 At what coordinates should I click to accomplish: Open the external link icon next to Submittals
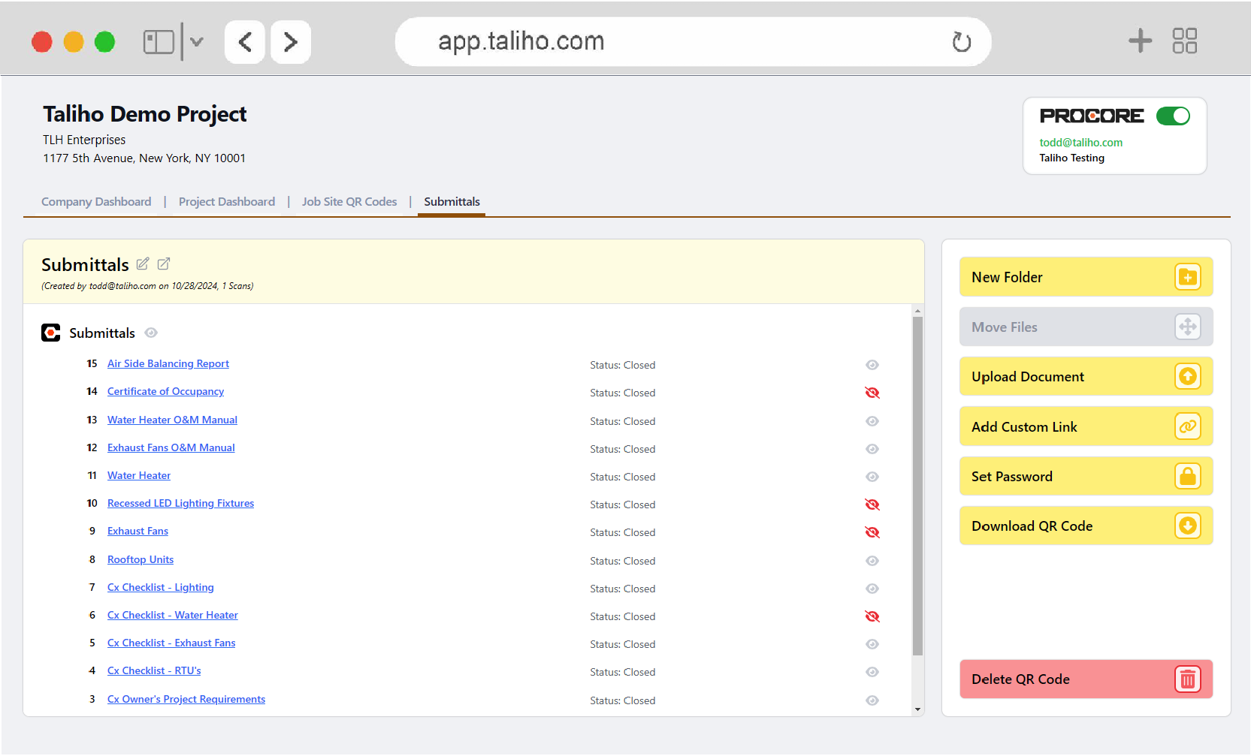pos(164,264)
